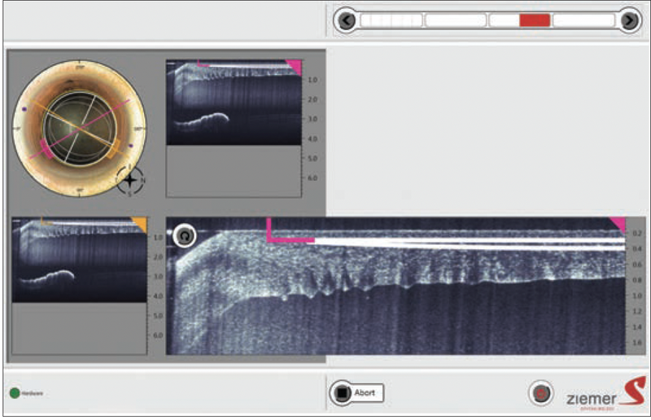Click the Hardware label text
Viewport: 651px width, 420px height.
click(x=33, y=393)
